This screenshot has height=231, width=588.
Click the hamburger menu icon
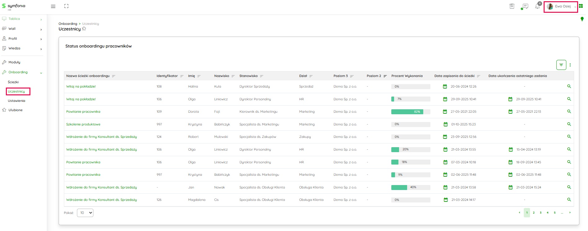tap(53, 6)
